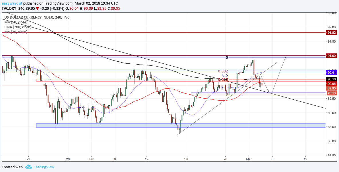Click the 90.08 red price label
339x172 pixels.
(x=332, y=84)
